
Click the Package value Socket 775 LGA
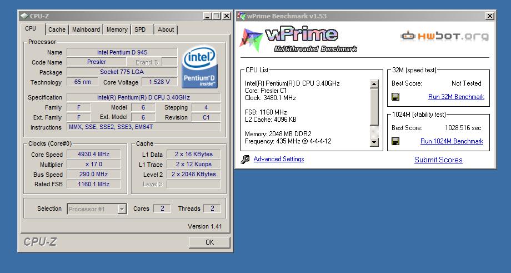122,72
